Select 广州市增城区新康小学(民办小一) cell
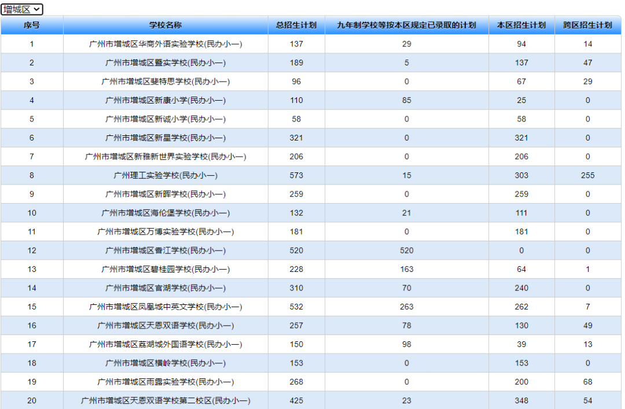This screenshot has width=625, height=409. (166, 101)
